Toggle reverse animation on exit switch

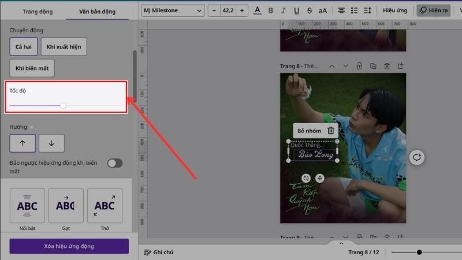pos(115,163)
